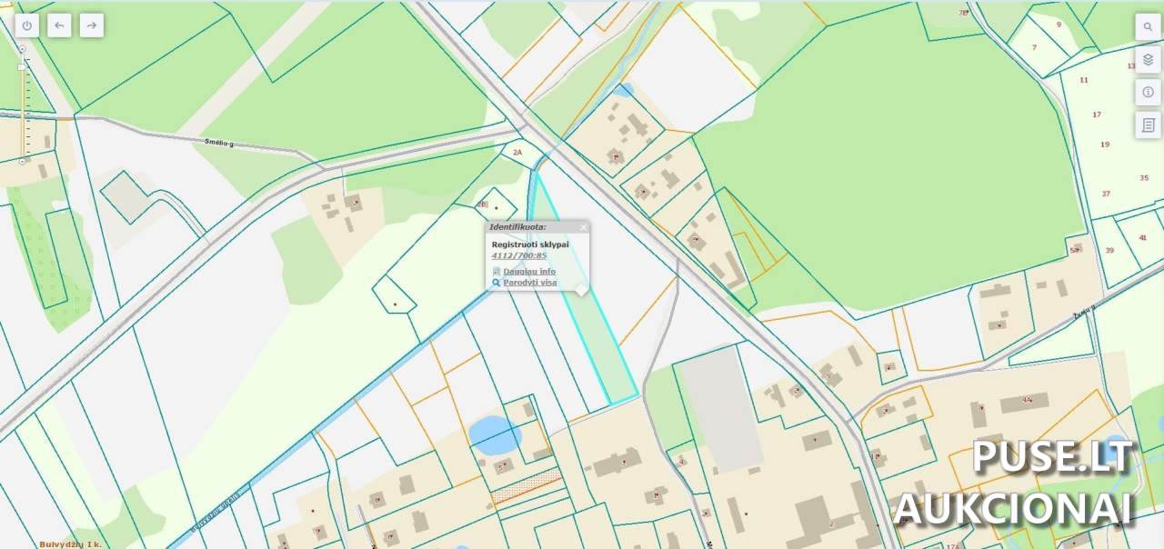Click the plus at zoom slider top
This screenshot has height=549, width=1164.
(x=22, y=49)
